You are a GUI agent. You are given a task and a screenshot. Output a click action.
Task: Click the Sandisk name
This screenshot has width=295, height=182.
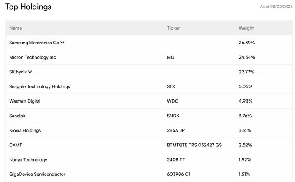click(17, 116)
